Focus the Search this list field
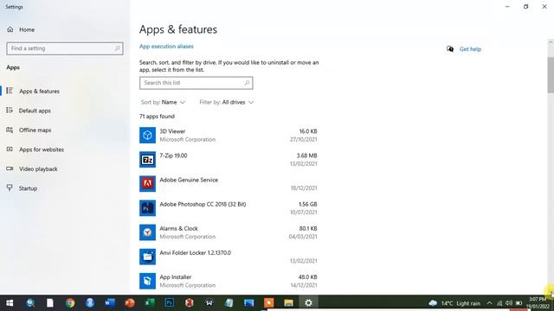Viewport: 554px width, 311px height. 196,83
